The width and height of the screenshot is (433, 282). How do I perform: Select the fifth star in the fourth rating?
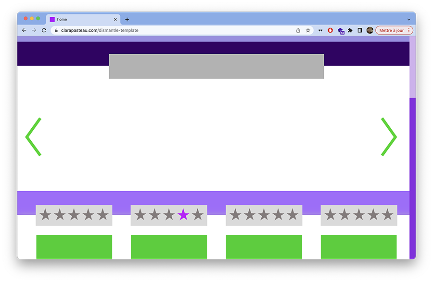coord(387,215)
